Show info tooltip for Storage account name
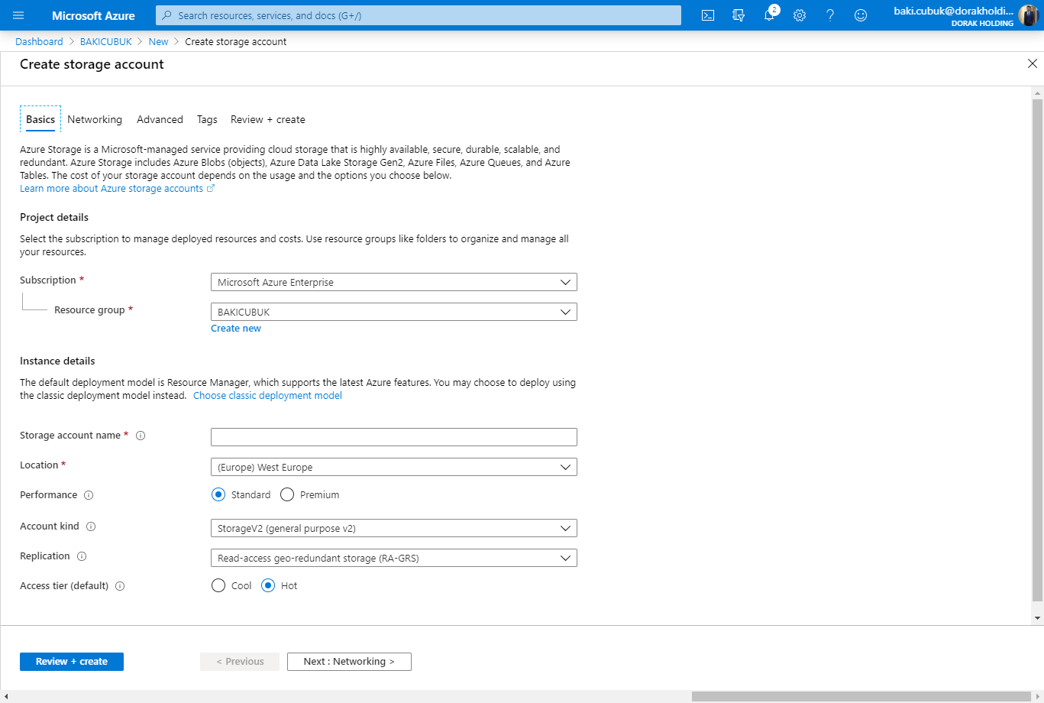 (141, 436)
